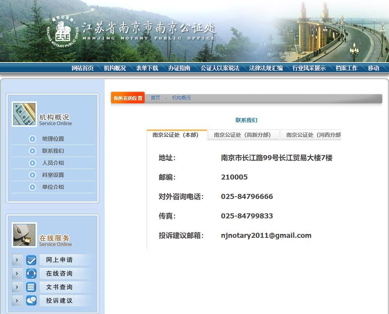Select 办证指南 in the navigation bar
Screen dimensions: 389x314
click(x=178, y=67)
